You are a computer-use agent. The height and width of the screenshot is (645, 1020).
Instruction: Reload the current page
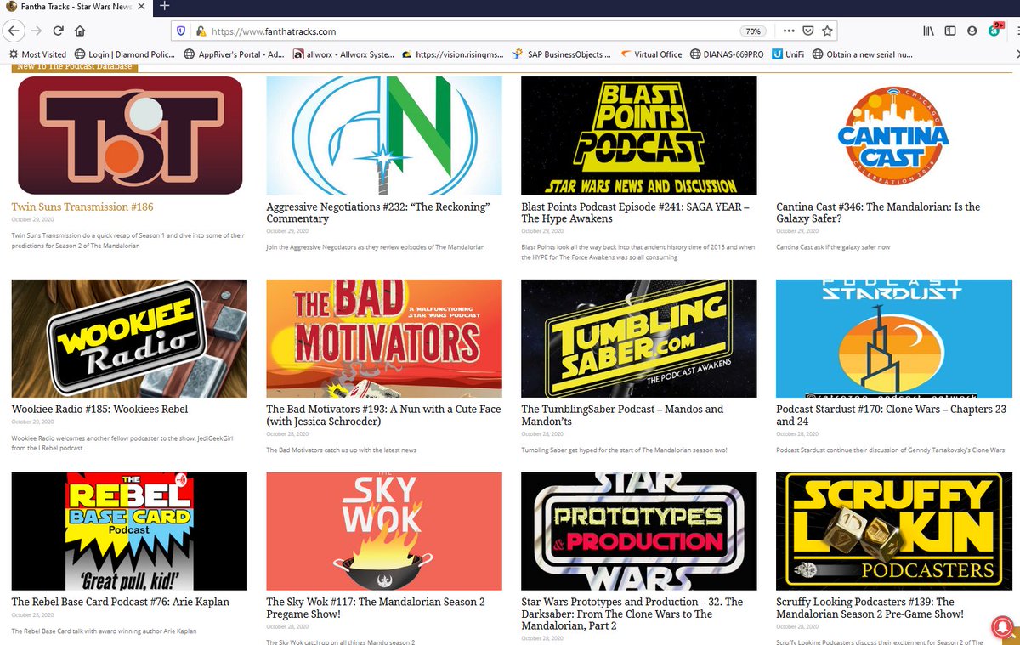pos(58,31)
